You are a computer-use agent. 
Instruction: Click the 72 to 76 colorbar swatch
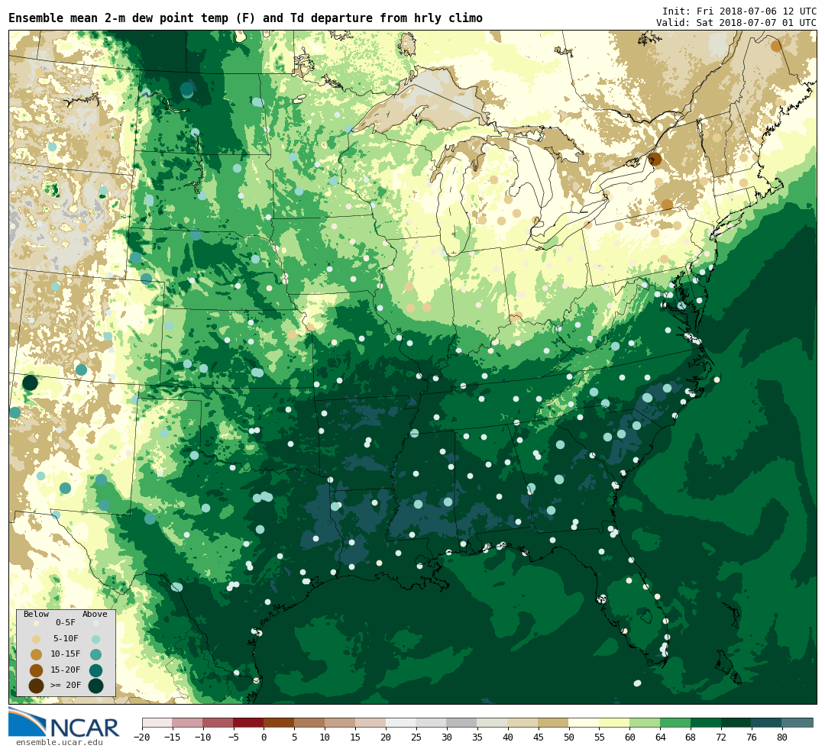tap(736, 722)
